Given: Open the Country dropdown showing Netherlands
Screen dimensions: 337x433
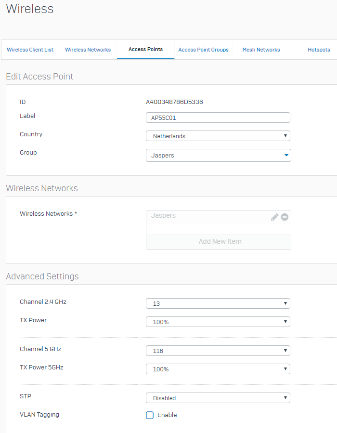Looking at the screenshot, I should [218, 136].
